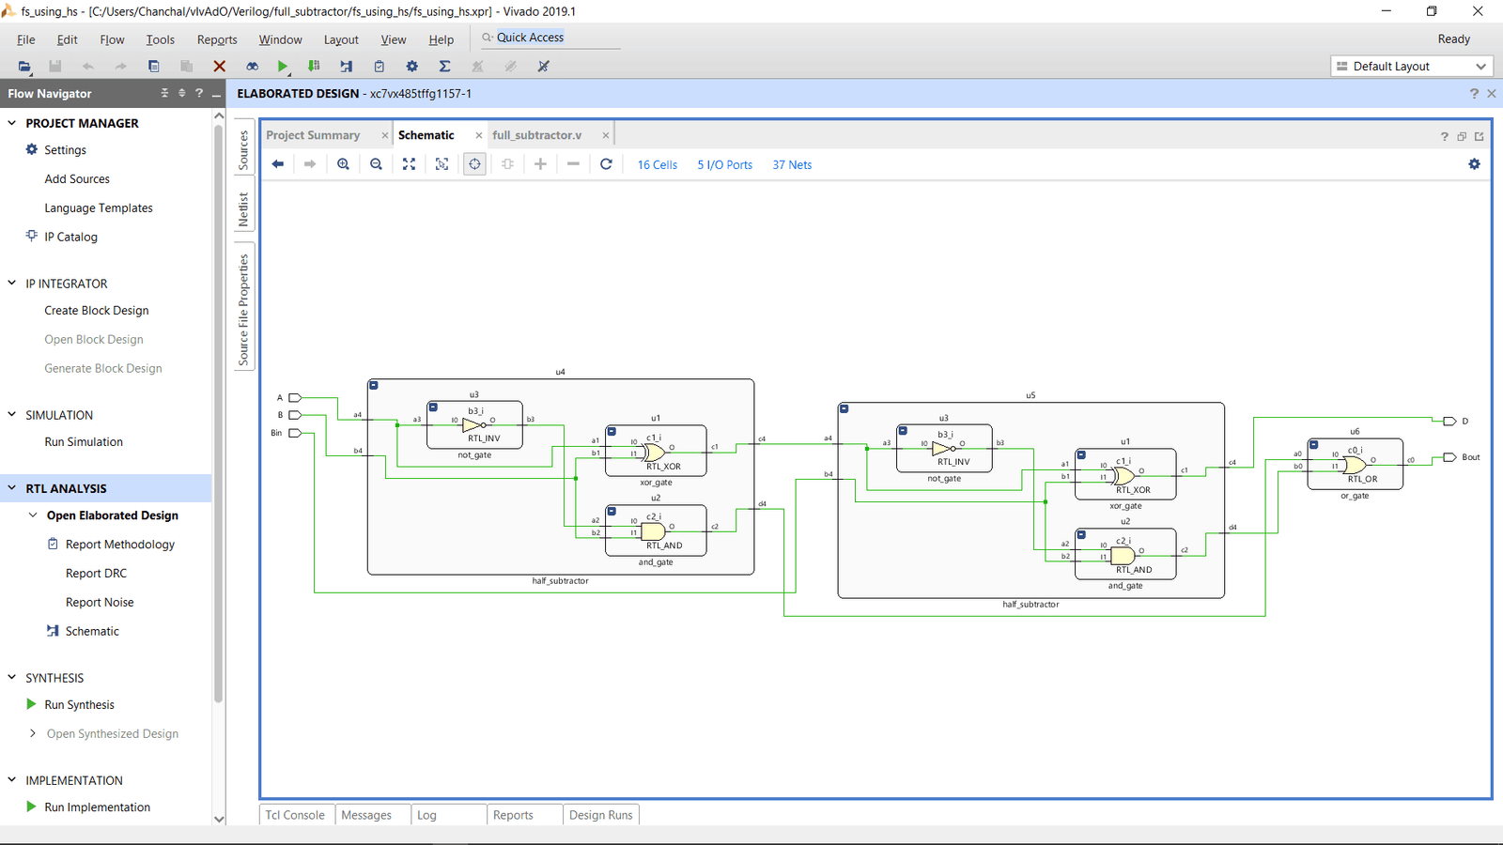
Task: Open the Tcl Console tab
Action: (x=295, y=815)
